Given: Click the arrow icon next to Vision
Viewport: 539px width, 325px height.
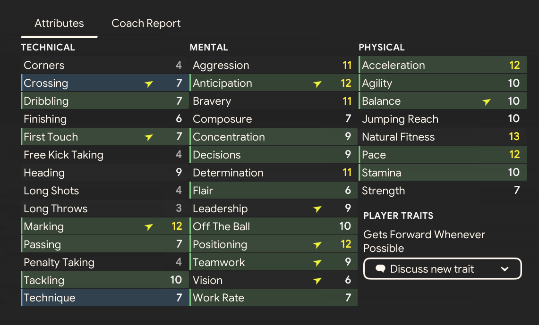Looking at the screenshot, I should pos(318,281).
